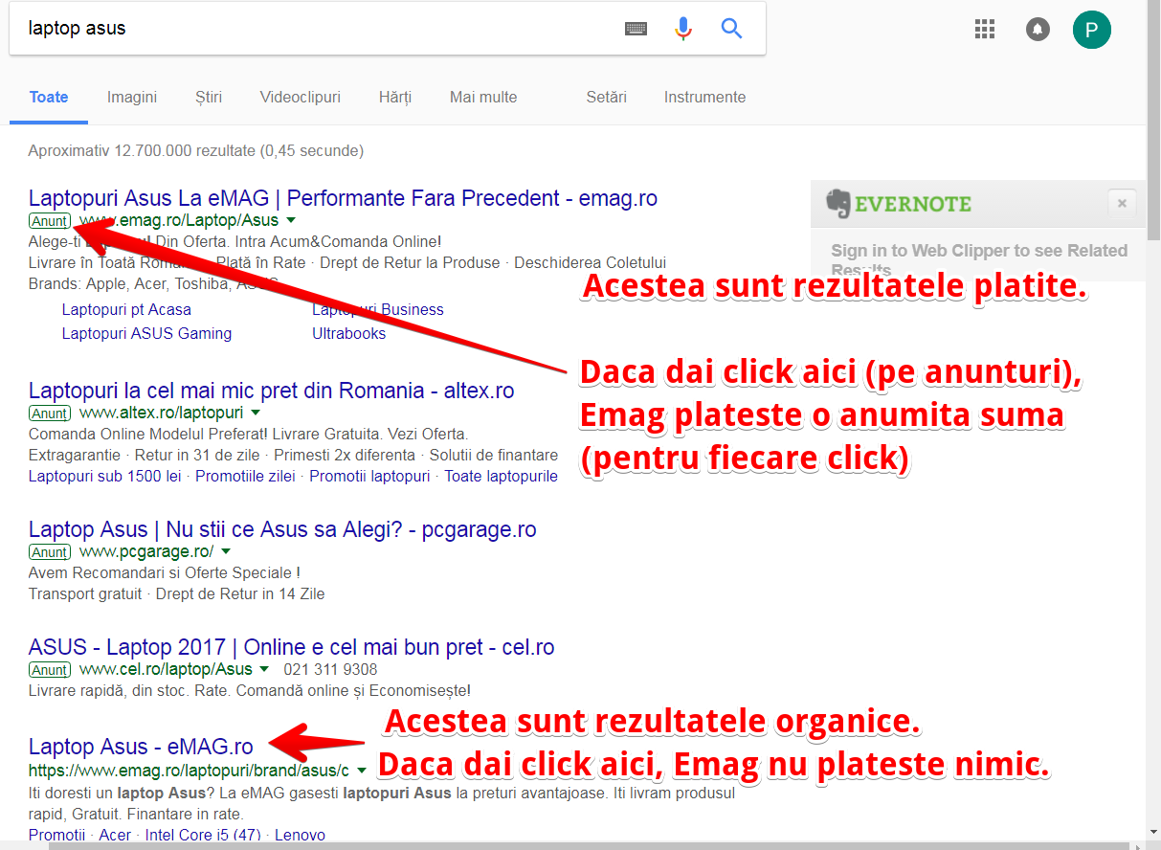Screen dimensions: 1161x850
Task: Expand dropdown arrow next to emag.ro/laptopuri/brand URL
Action: click(362, 770)
